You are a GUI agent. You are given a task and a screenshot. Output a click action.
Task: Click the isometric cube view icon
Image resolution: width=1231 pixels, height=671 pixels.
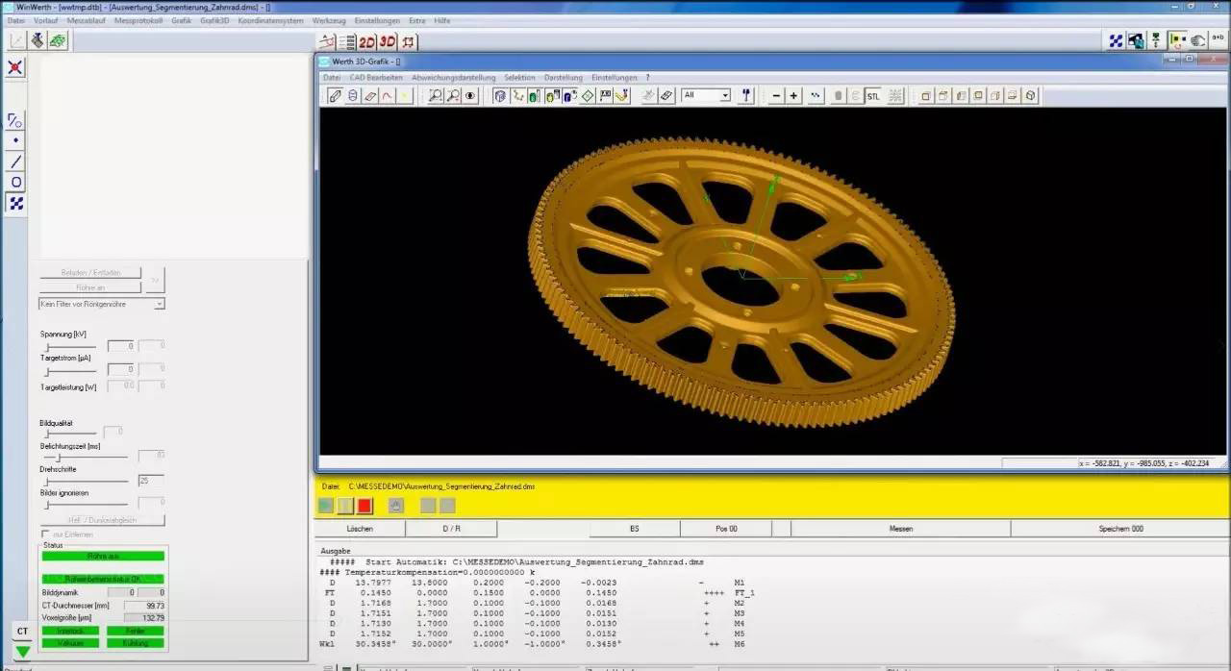tap(1030, 95)
